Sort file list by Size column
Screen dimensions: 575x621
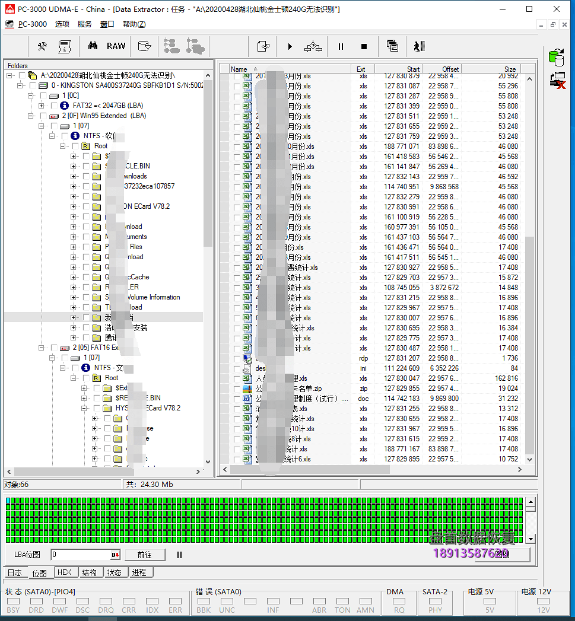click(491, 69)
